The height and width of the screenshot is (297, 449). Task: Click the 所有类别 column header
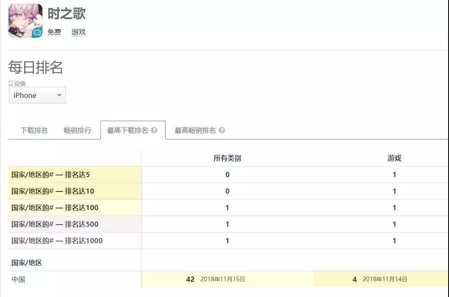227,158
